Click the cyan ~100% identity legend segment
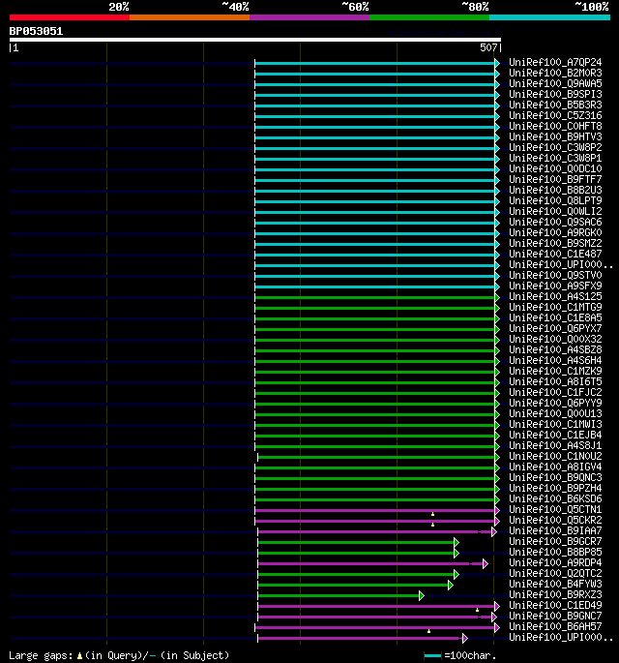The image size is (619, 663). point(549,17)
